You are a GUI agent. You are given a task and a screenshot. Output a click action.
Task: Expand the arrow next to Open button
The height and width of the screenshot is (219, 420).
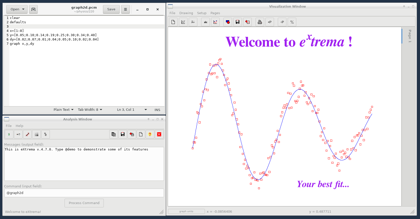pyautogui.click(x=23, y=9)
